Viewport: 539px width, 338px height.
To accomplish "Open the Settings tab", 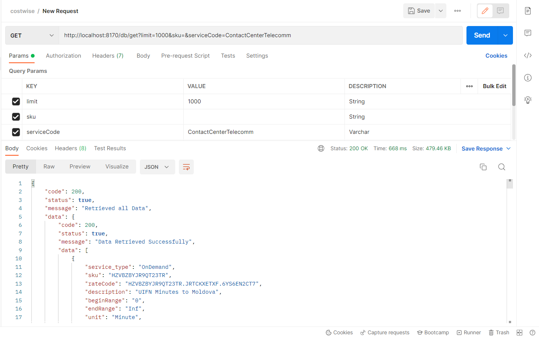I will click(257, 56).
